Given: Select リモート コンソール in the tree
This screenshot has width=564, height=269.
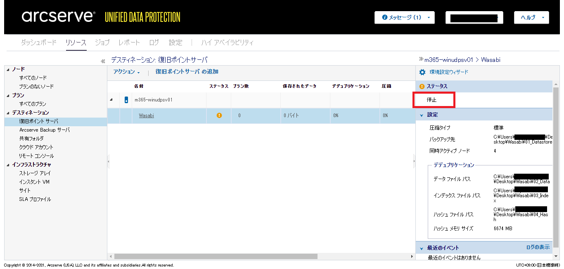Looking at the screenshot, I should pyautogui.click(x=36, y=156).
